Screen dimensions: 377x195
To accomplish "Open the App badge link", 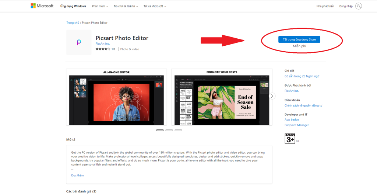I will pos(292,120).
